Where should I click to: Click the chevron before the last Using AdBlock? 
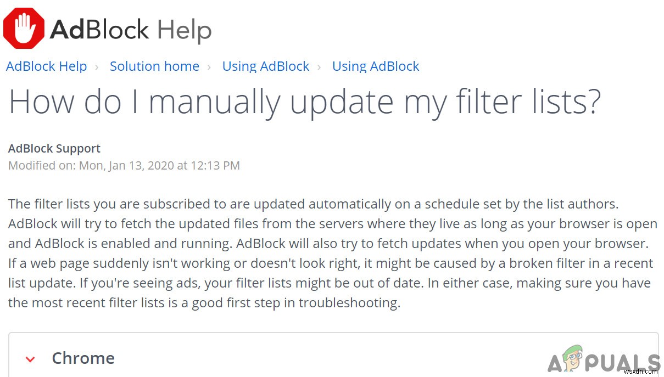(x=320, y=66)
